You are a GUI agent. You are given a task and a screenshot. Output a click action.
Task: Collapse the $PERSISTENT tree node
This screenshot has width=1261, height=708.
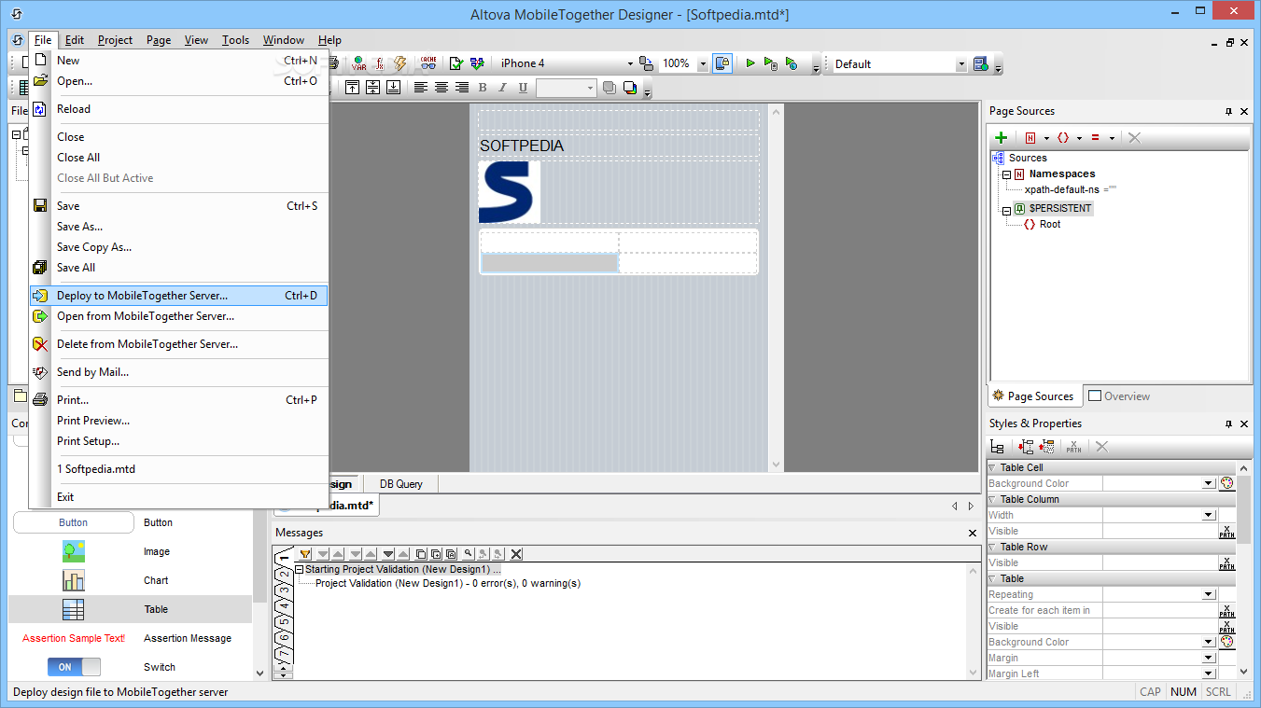tap(1007, 209)
